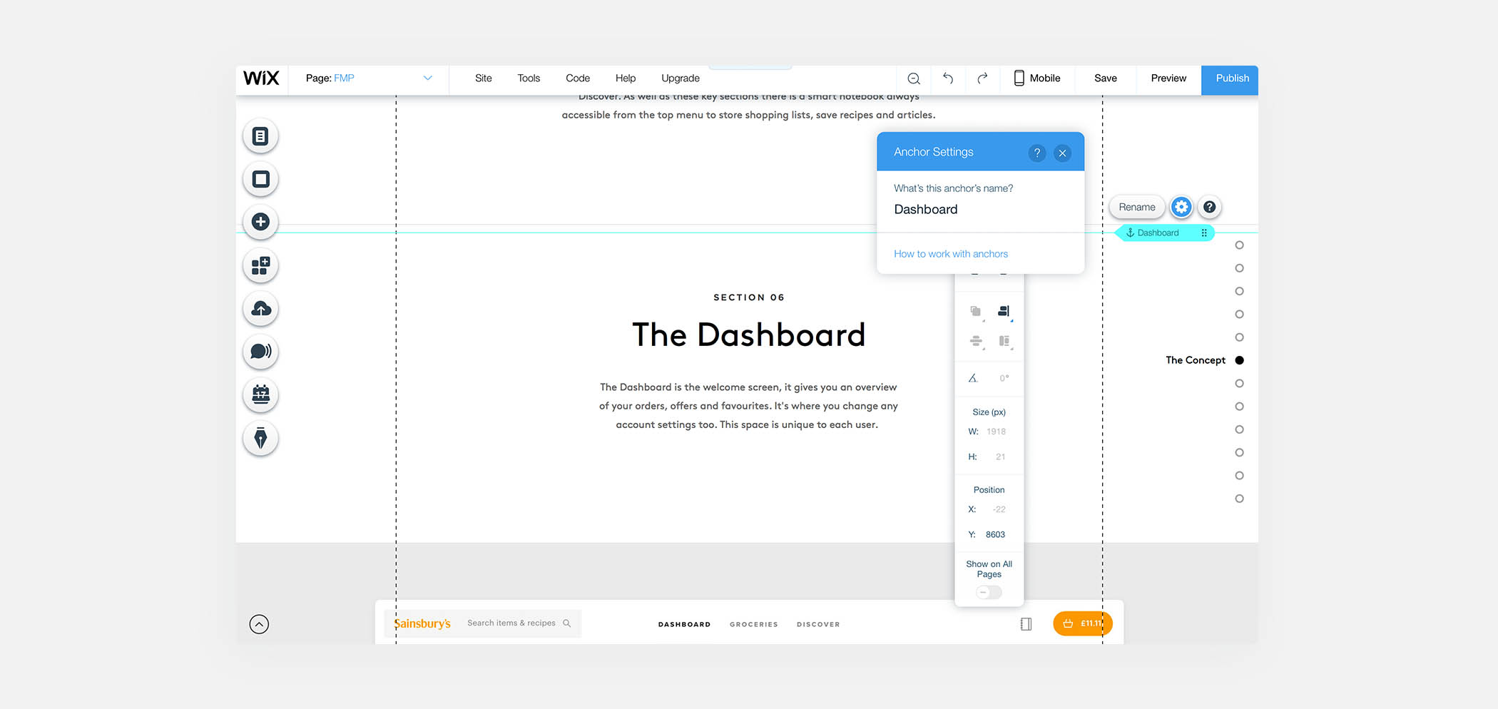Open the Code menu
1498x709 pixels.
578,78
